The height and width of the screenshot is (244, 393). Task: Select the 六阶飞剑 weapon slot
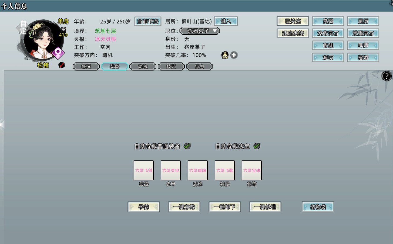tap(144, 170)
